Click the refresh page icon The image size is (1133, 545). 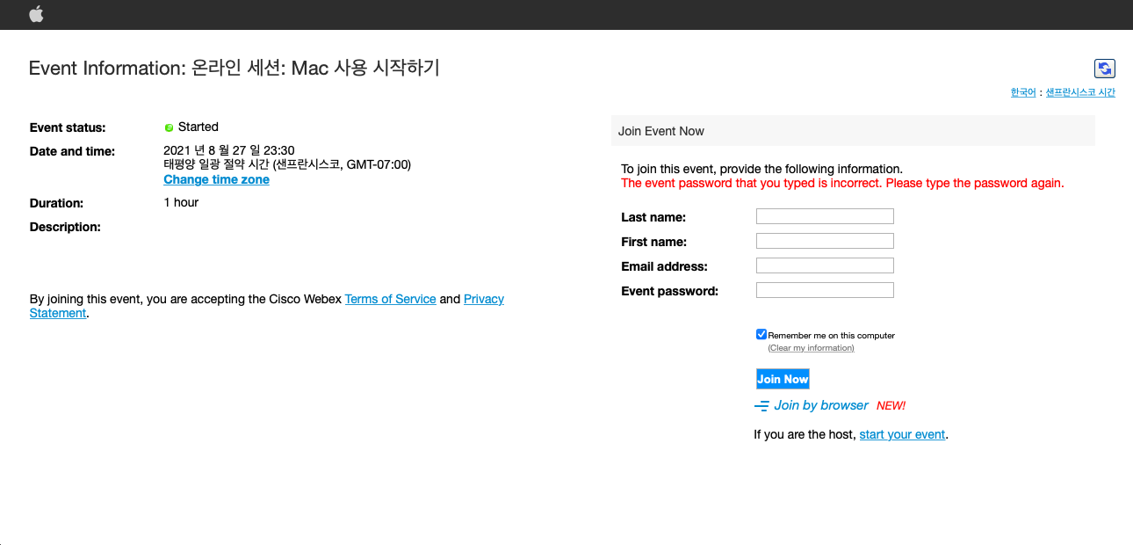1104,69
